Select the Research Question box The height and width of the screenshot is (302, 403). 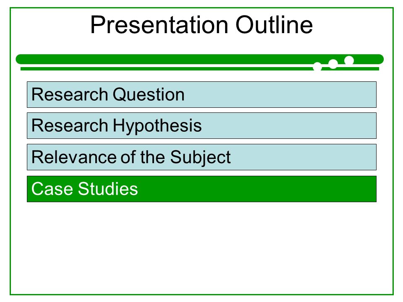(201, 94)
